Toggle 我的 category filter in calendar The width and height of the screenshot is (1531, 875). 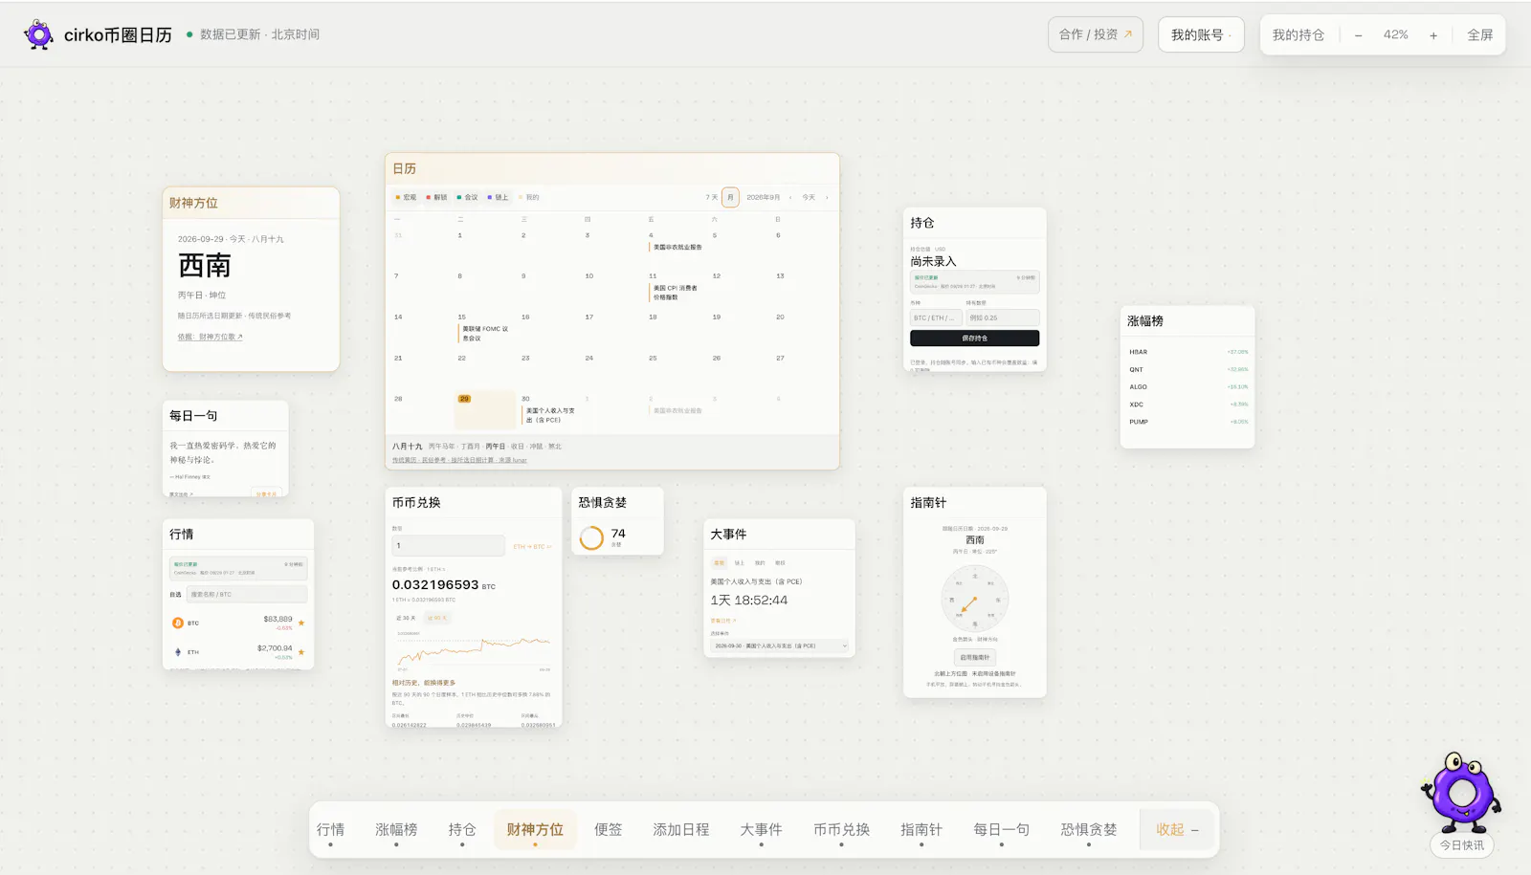pyautogui.click(x=529, y=197)
